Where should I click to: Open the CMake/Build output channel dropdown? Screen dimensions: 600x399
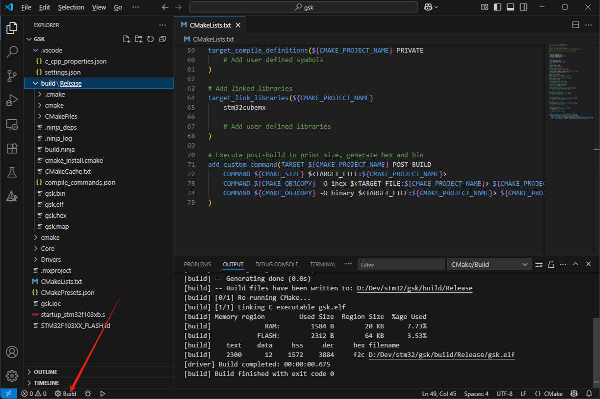point(489,264)
